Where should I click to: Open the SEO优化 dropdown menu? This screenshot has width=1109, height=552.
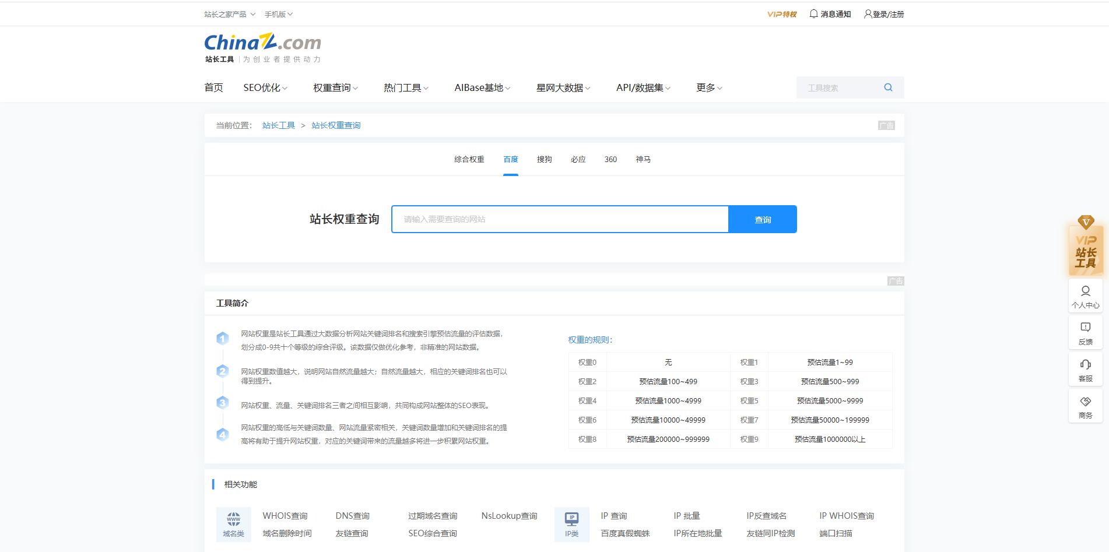click(265, 87)
